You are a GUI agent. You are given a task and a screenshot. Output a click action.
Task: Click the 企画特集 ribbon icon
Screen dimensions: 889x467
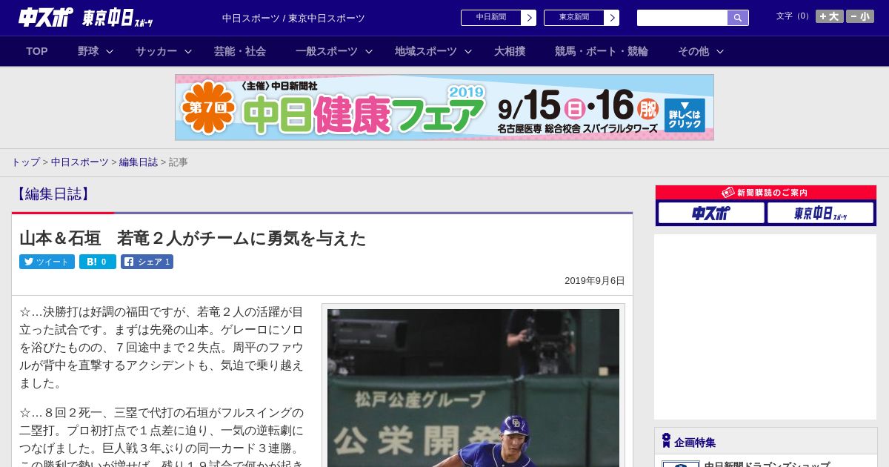point(666,441)
